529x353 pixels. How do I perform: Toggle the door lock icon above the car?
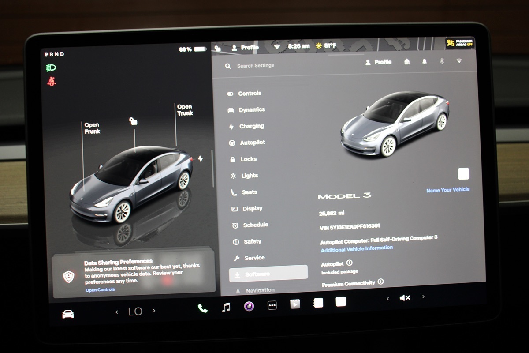pos(133,121)
